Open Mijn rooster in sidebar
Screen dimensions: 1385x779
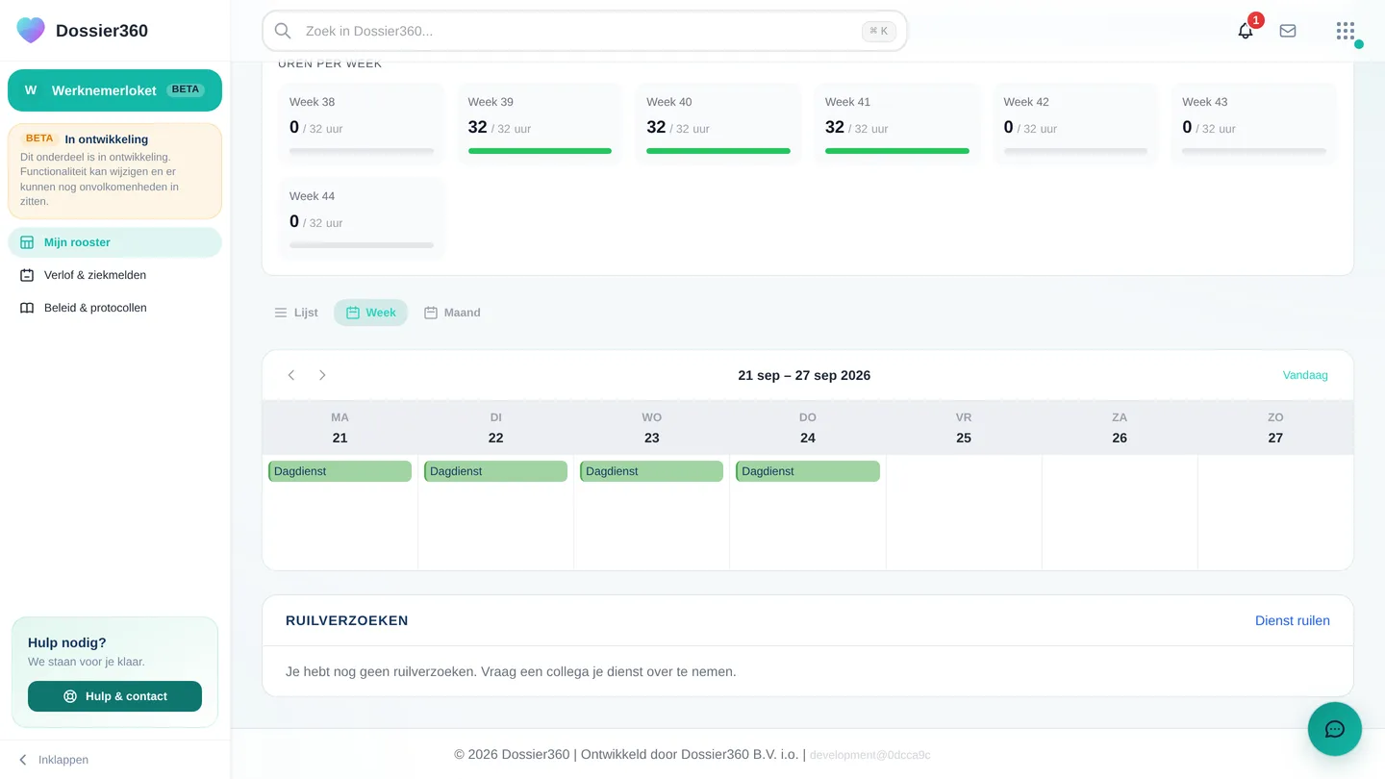(x=114, y=242)
